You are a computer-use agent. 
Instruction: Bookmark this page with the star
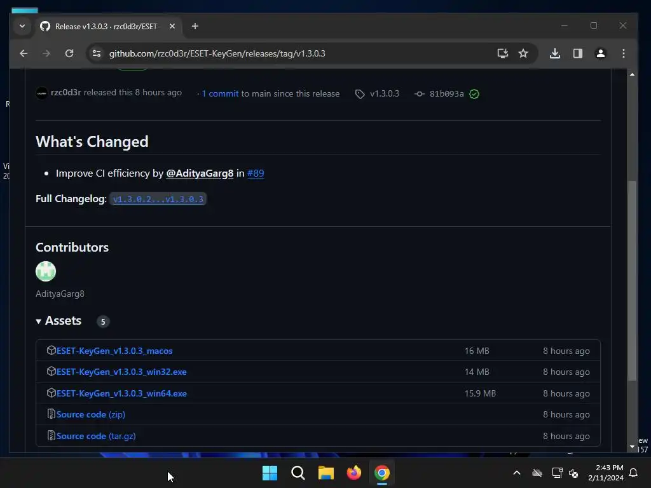click(x=523, y=53)
